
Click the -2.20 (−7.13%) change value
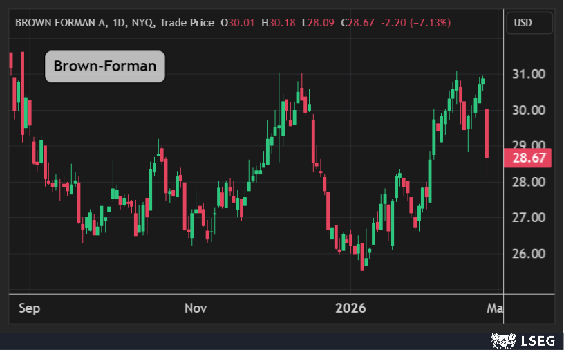(x=415, y=23)
